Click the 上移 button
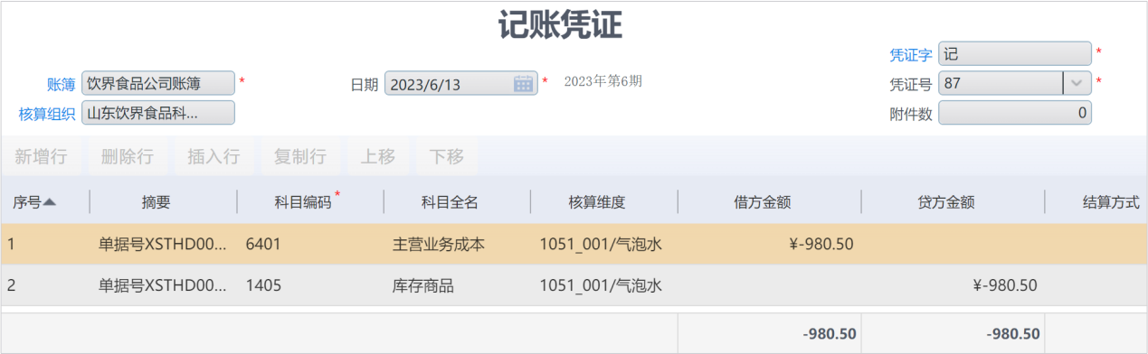This screenshot has height=354, width=1148. (378, 156)
